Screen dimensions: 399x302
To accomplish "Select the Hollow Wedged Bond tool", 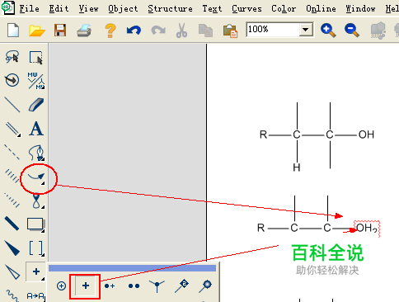I will click(12, 271).
